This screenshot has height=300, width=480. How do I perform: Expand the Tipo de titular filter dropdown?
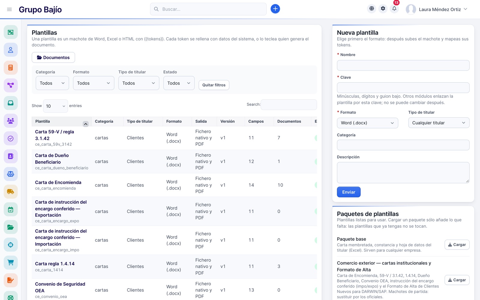coord(139,83)
